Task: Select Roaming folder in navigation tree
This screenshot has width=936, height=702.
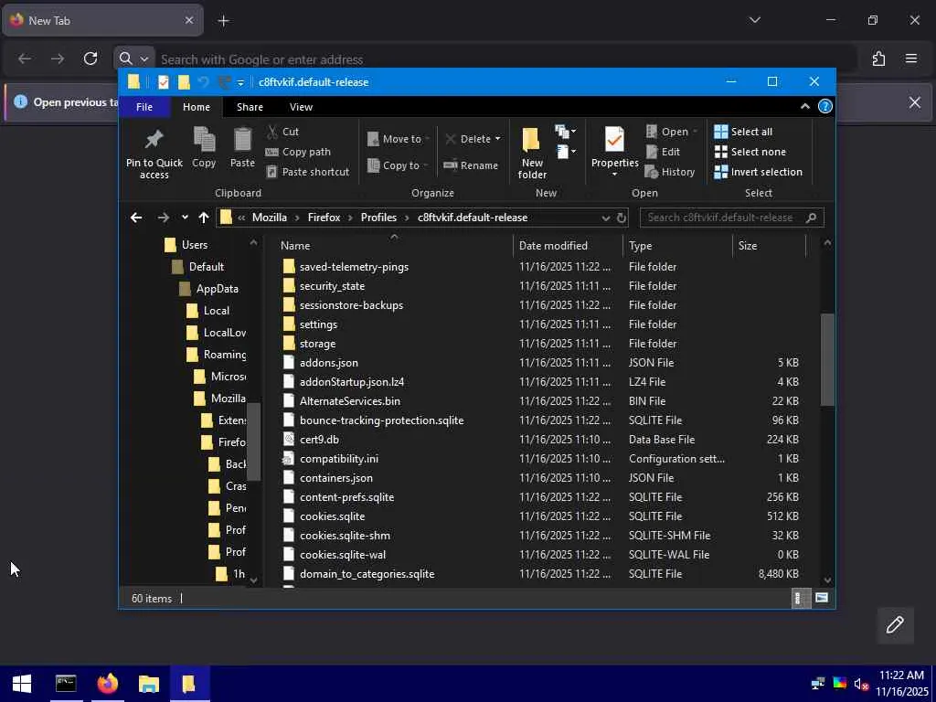Action: pyautogui.click(x=225, y=355)
